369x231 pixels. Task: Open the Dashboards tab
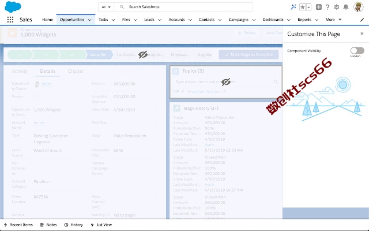[273, 20]
